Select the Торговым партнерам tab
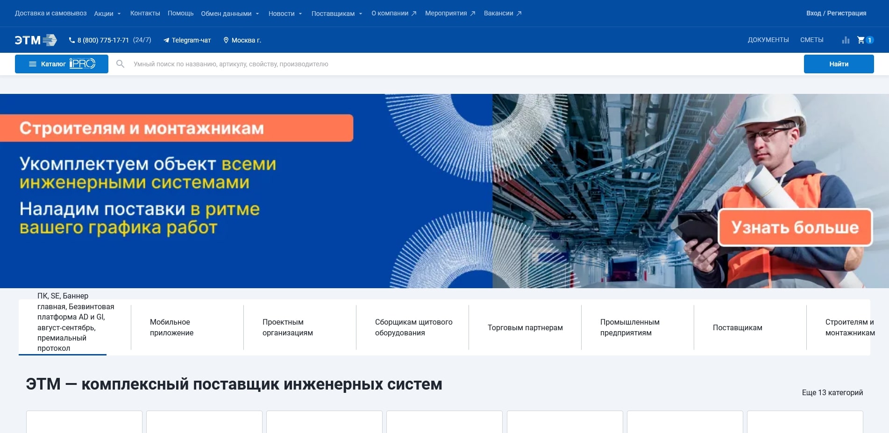889x433 pixels. [525, 327]
